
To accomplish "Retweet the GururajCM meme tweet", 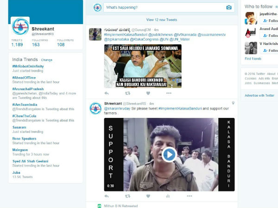I will tap(127, 93).
